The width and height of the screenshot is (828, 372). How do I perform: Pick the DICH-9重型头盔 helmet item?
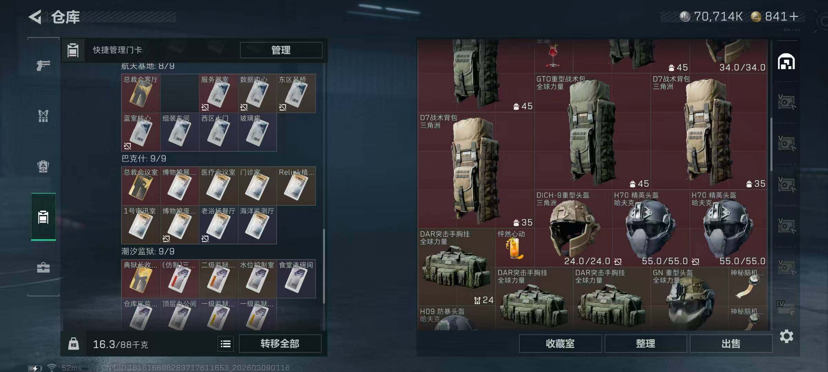pyautogui.click(x=573, y=229)
